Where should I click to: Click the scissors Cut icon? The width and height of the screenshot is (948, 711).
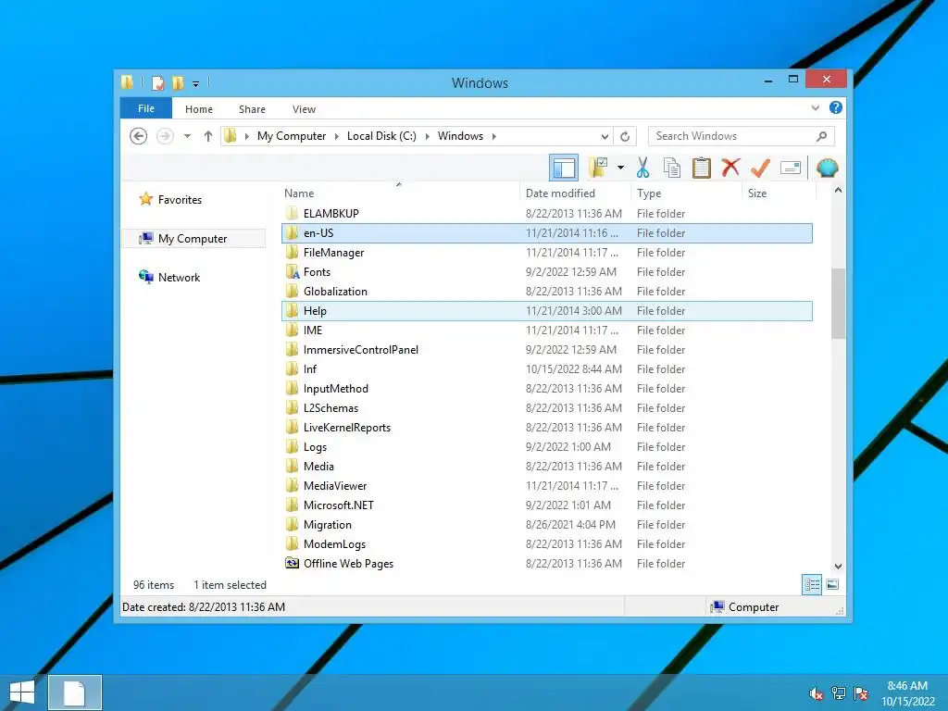tap(642, 168)
